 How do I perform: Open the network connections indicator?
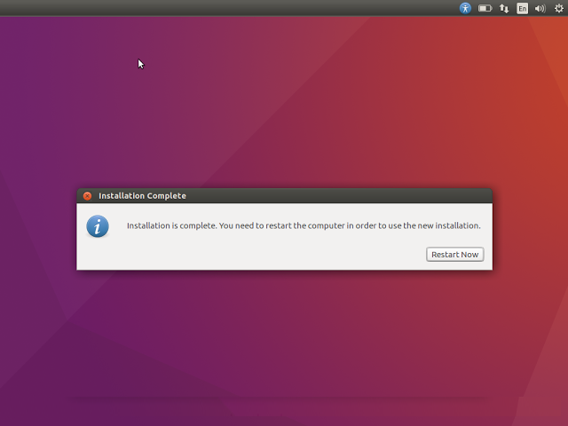(504, 8)
